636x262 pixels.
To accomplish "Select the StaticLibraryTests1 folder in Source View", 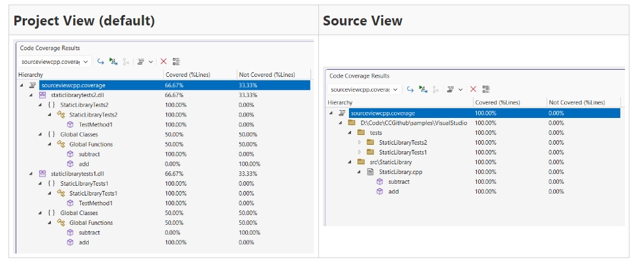I will coord(402,152).
